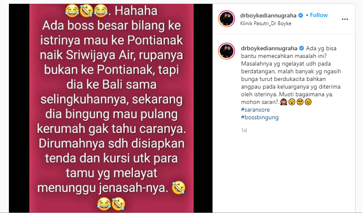Image resolution: width=362 pixels, height=213 pixels.
Task: Open the #bossbingung hashtag
Action: coord(260,117)
